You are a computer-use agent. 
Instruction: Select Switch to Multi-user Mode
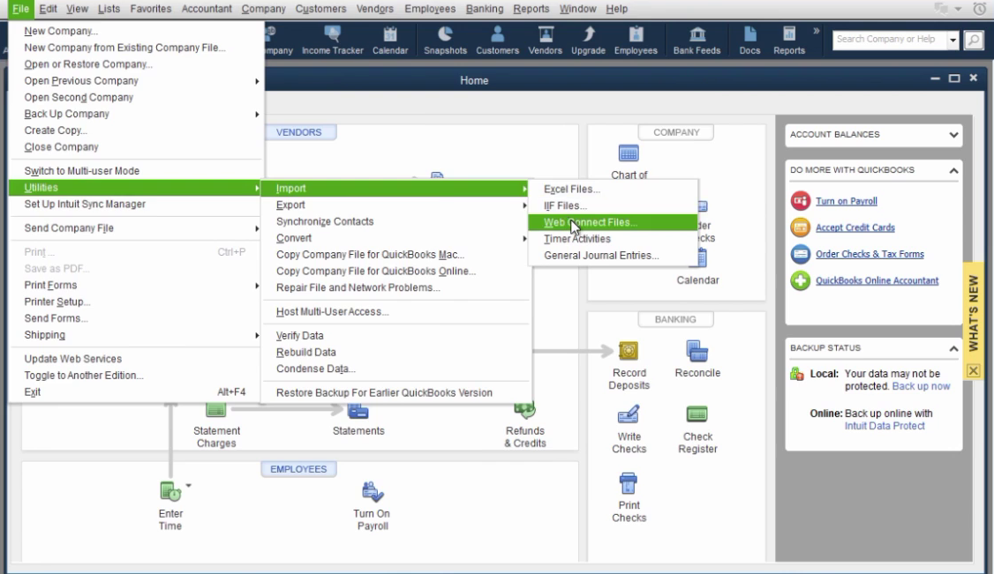[136, 171]
